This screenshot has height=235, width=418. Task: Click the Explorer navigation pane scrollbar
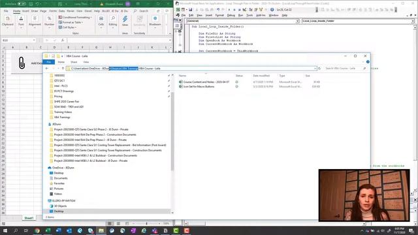pyautogui.click(x=172, y=131)
